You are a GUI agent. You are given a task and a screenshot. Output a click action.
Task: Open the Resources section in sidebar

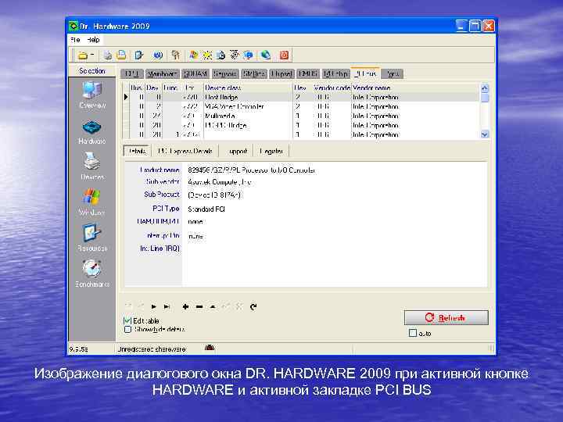click(x=92, y=237)
